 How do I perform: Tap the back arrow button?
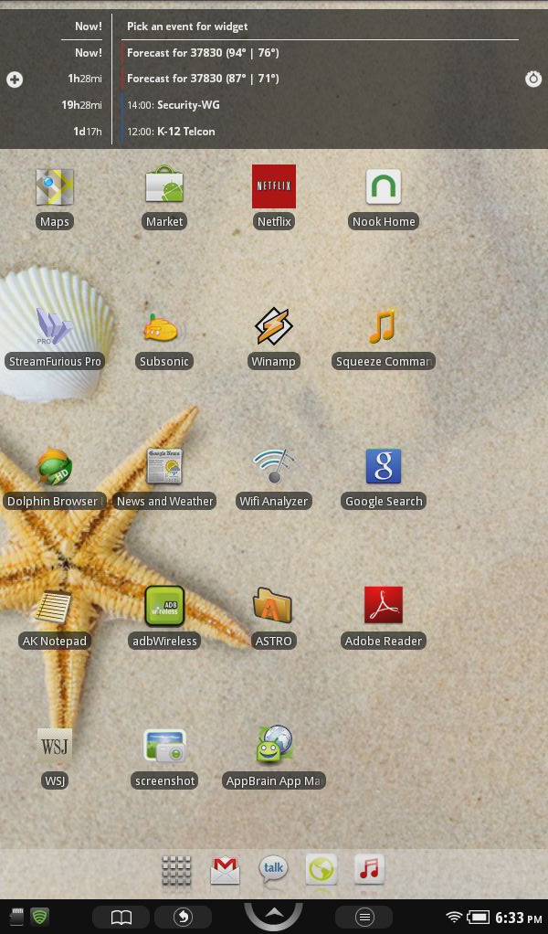click(x=183, y=918)
